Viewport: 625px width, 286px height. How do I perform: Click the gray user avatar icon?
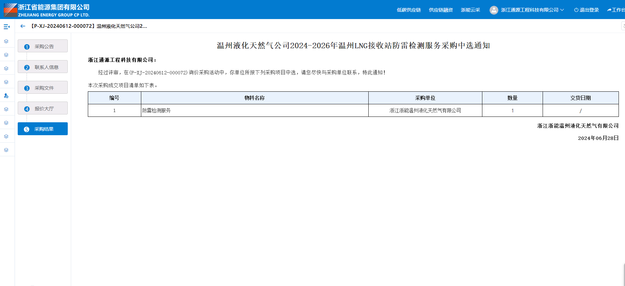pos(494,10)
